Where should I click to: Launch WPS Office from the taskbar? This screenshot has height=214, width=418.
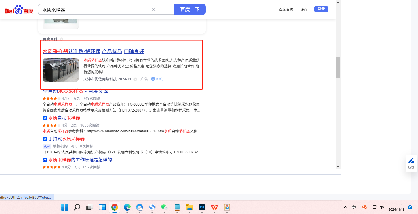coord(215,207)
